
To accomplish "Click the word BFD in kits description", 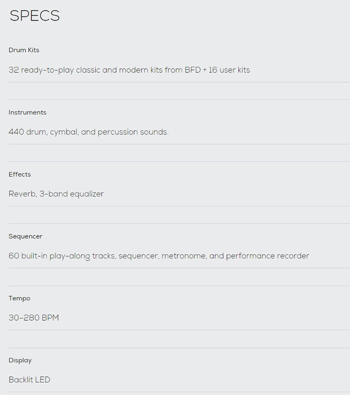I will click(192, 70).
